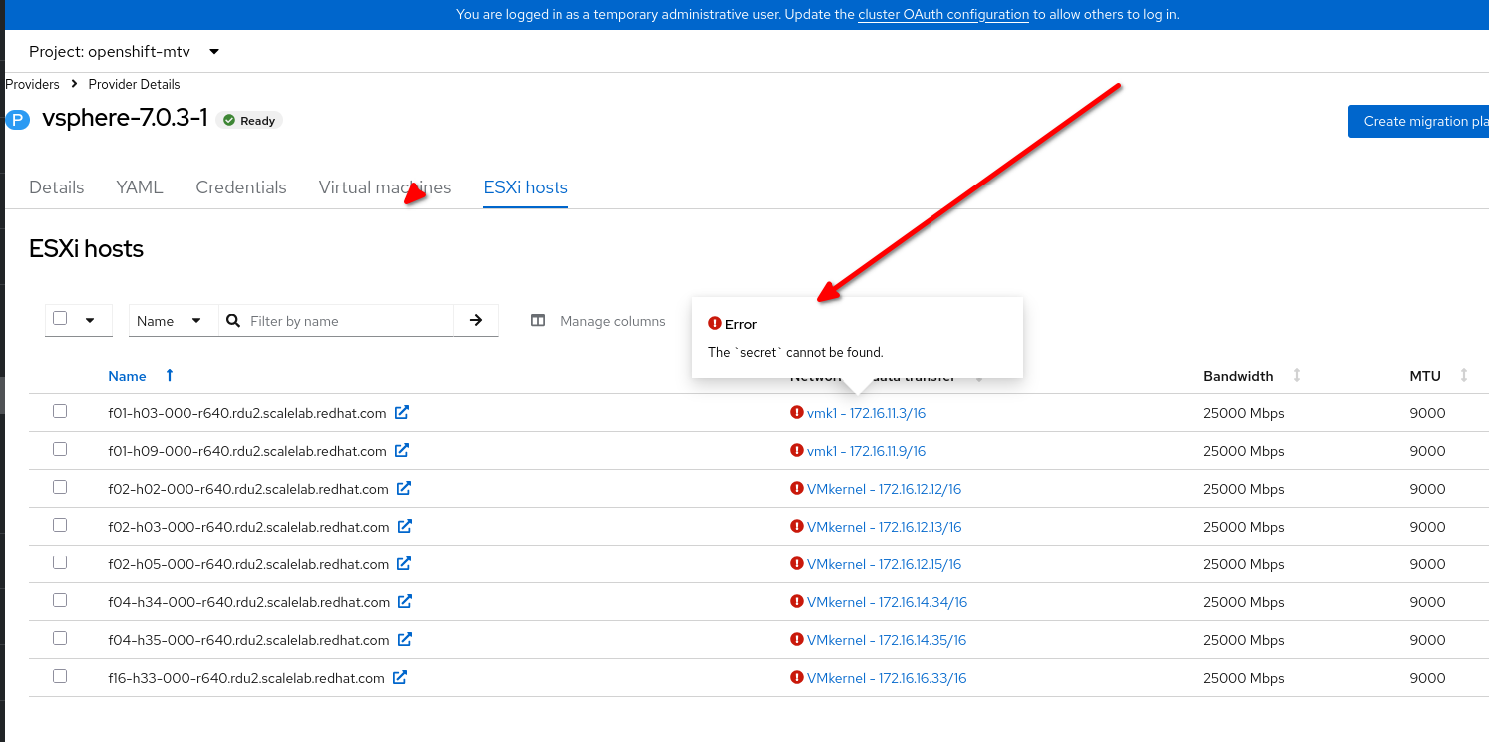Select checkbox for f02-h05-000-r640 host
1489x742 pixels.
click(x=60, y=562)
